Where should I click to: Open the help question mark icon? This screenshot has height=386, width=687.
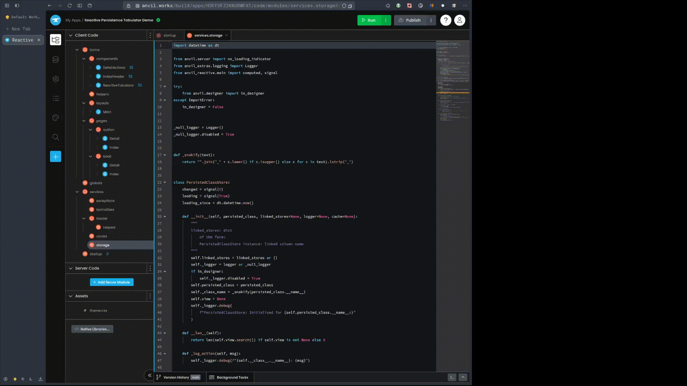pos(445,20)
